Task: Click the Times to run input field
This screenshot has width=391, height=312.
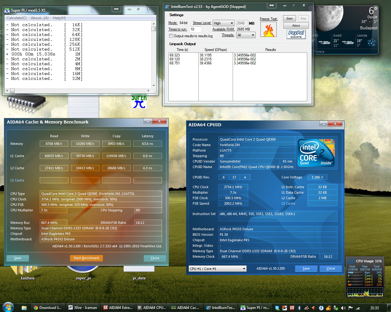Action: coord(195,29)
